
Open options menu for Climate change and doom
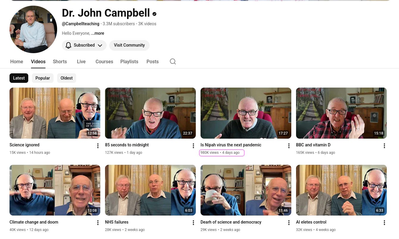coord(98,223)
